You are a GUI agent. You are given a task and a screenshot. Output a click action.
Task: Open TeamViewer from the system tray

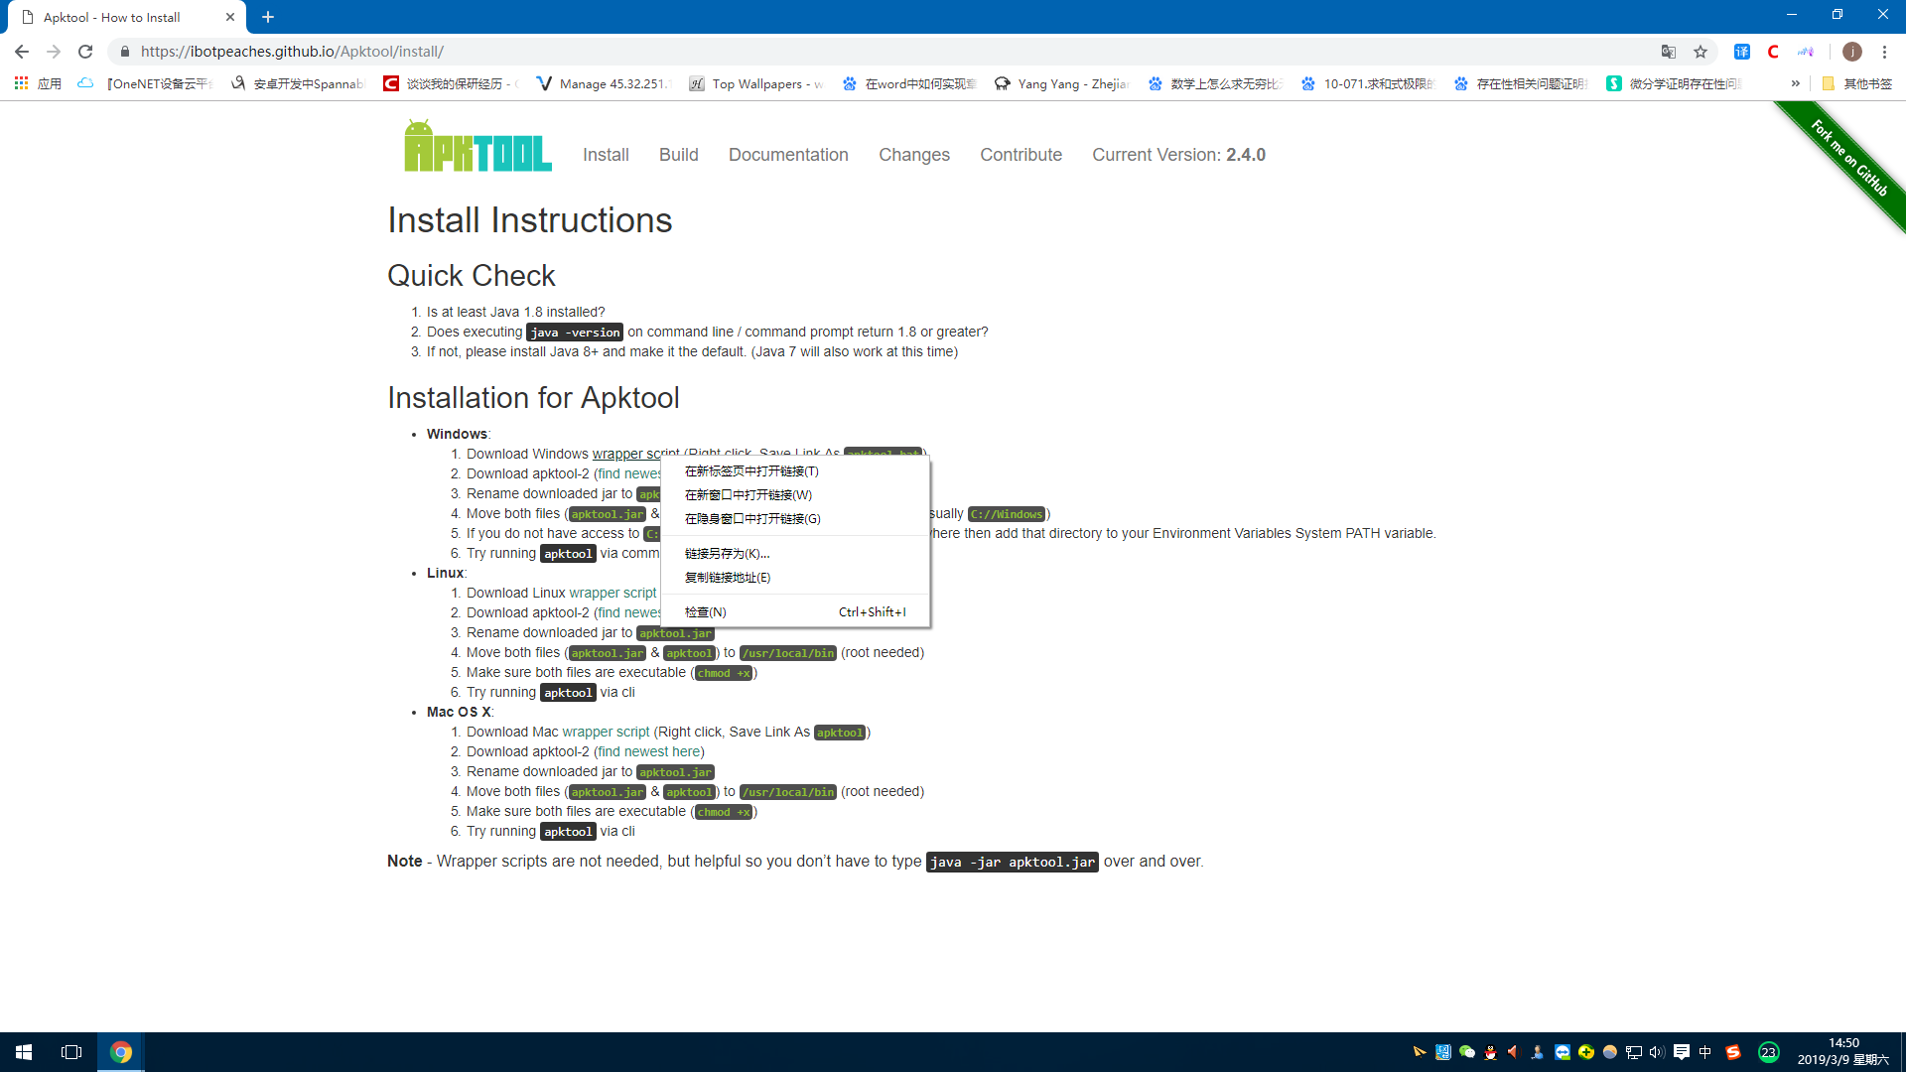(x=1562, y=1051)
